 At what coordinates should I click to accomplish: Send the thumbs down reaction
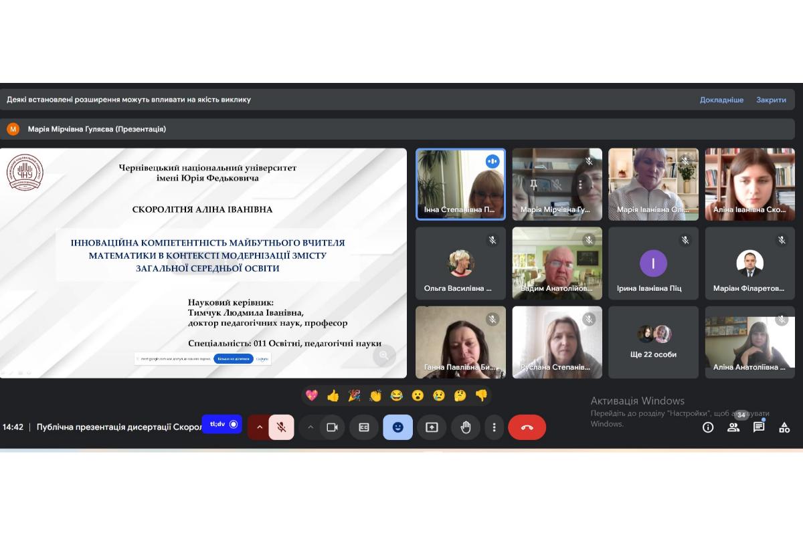click(x=481, y=395)
